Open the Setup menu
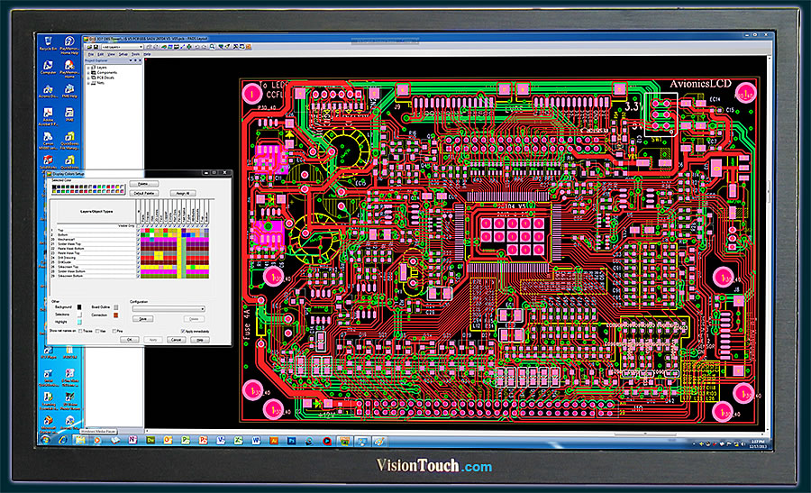 (x=124, y=54)
